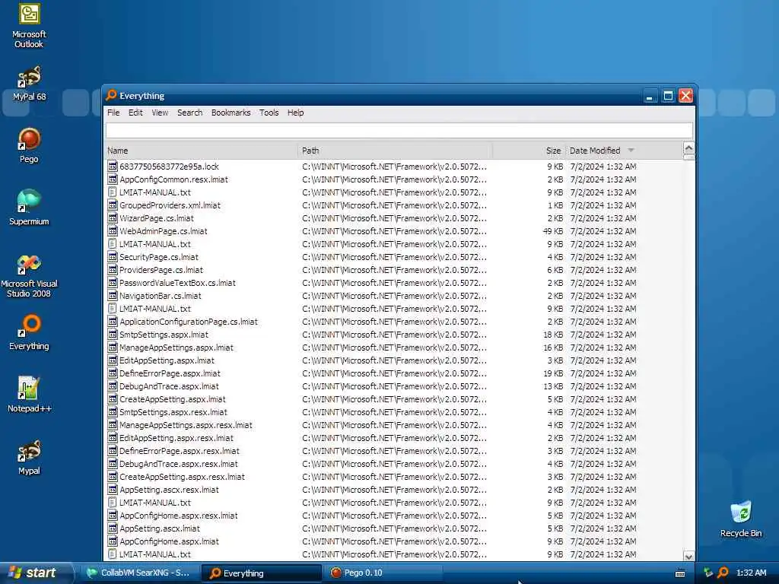The width and height of the screenshot is (779, 584).
Task: Click Everything magnifier icon in title bar
Action: (111, 95)
